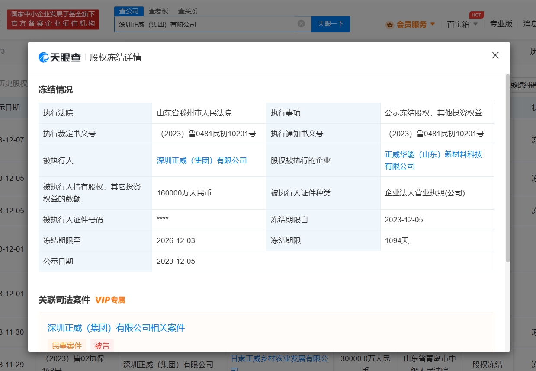Screen dimensions: 536x371
Task: Click the 股权冻结详情 dialog title
Action: pos(116,57)
